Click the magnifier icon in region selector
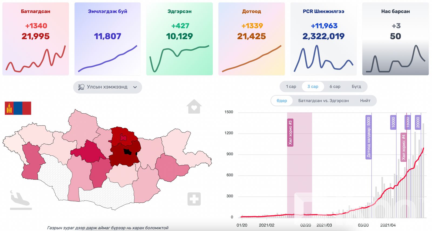Viewport: 432px width, 231px height. pos(81,87)
